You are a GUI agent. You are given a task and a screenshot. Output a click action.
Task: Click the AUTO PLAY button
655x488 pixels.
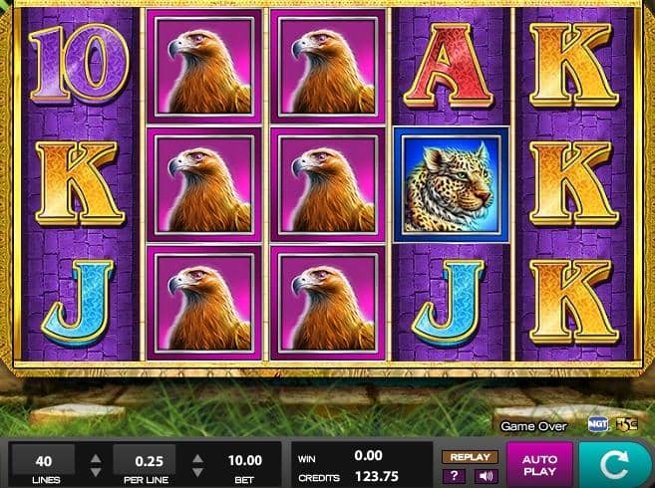click(x=539, y=465)
